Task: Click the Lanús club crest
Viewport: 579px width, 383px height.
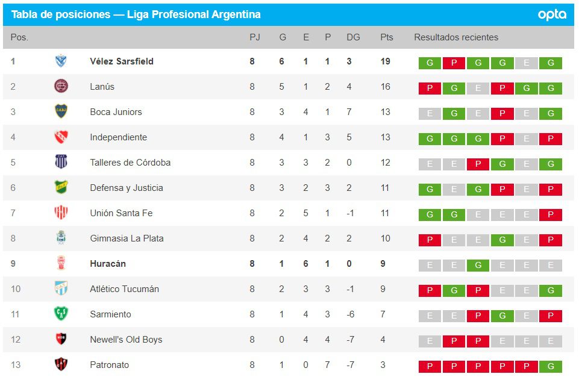Action: click(61, 87)
